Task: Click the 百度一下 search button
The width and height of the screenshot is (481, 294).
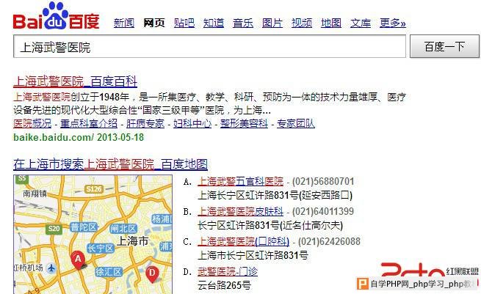Action: click(444, 46)
